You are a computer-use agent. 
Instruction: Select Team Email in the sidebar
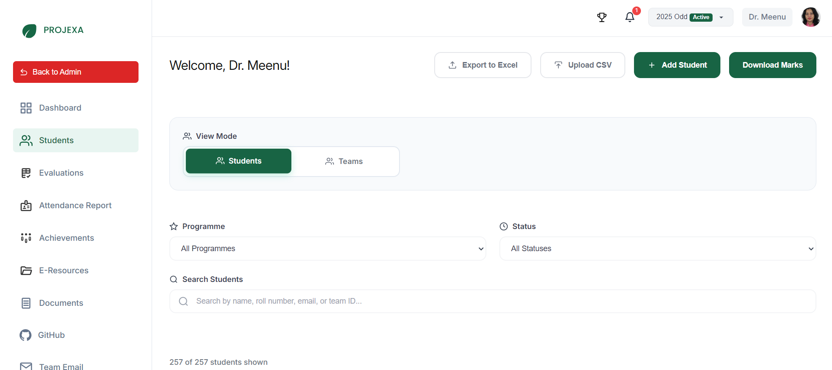coord(61,366)
